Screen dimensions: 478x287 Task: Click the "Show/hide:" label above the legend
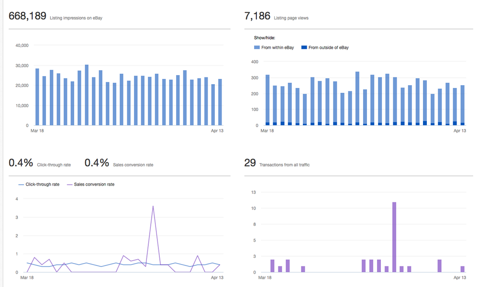pyautogui.click(x=265, y=37)
